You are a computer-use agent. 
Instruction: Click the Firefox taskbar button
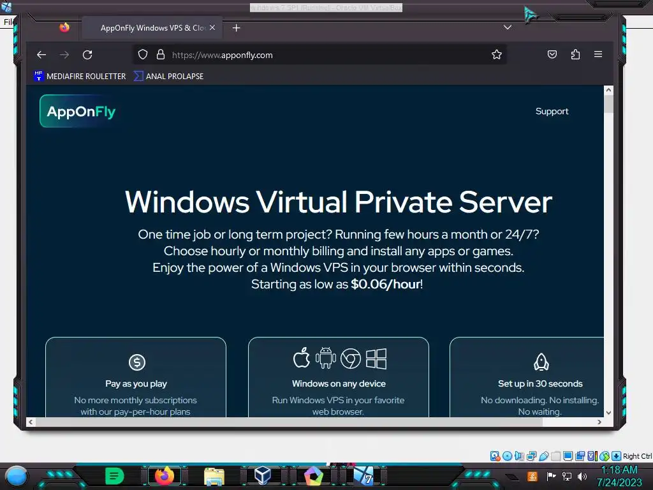pos(164,476)
